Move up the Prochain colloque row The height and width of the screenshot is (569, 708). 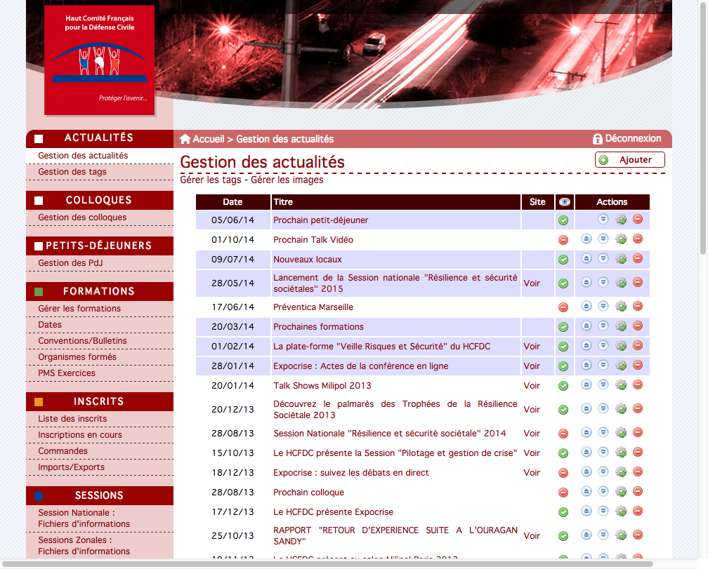pyautogui.click(x=586, y=491)
